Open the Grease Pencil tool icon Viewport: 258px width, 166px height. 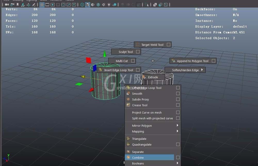(x=34, y=5)
